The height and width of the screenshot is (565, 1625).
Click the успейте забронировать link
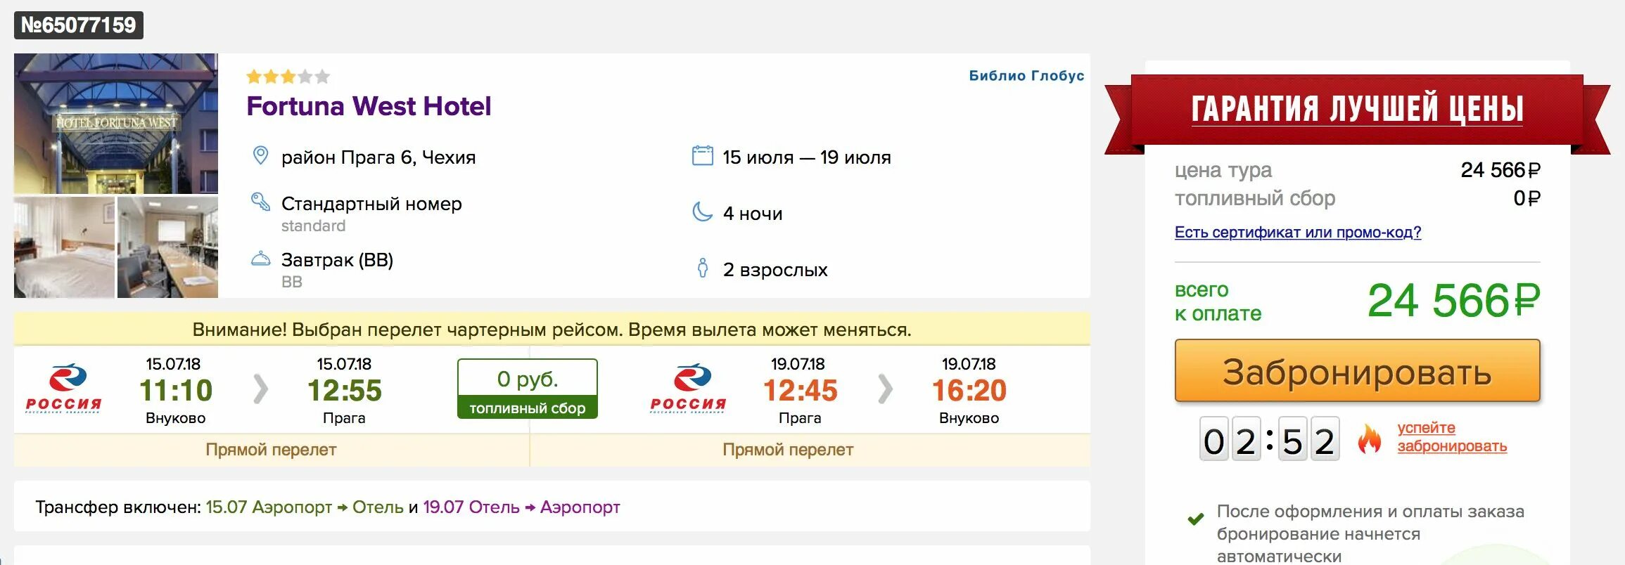point(1451,436)
